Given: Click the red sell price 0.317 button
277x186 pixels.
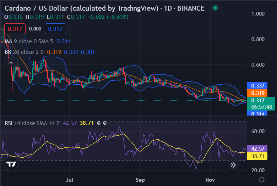Looking at the screenshot, I should (x=15, y=29).
